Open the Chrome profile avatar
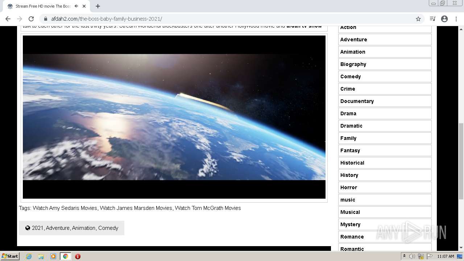The width and height of the screenshot is (464, 261). tap(444, 19)
